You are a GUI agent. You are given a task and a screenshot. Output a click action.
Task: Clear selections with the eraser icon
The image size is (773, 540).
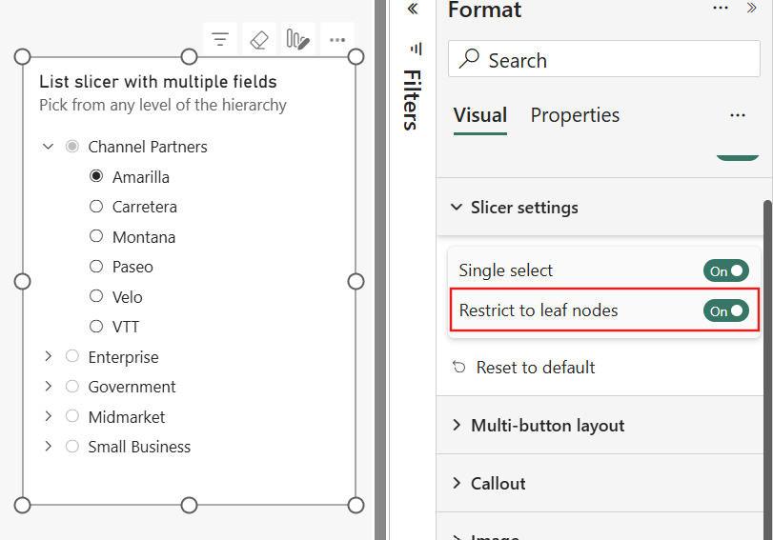259,39
